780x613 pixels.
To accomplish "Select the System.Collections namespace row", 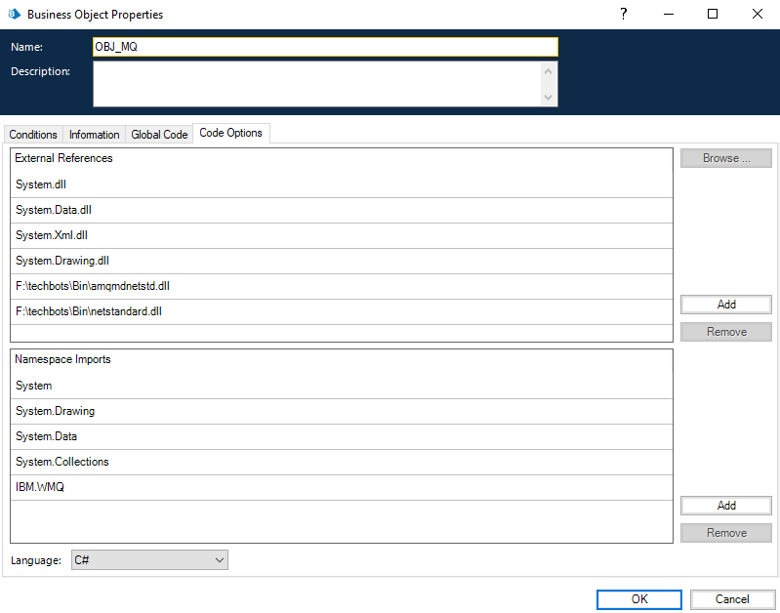I will (x=342, y=462).
